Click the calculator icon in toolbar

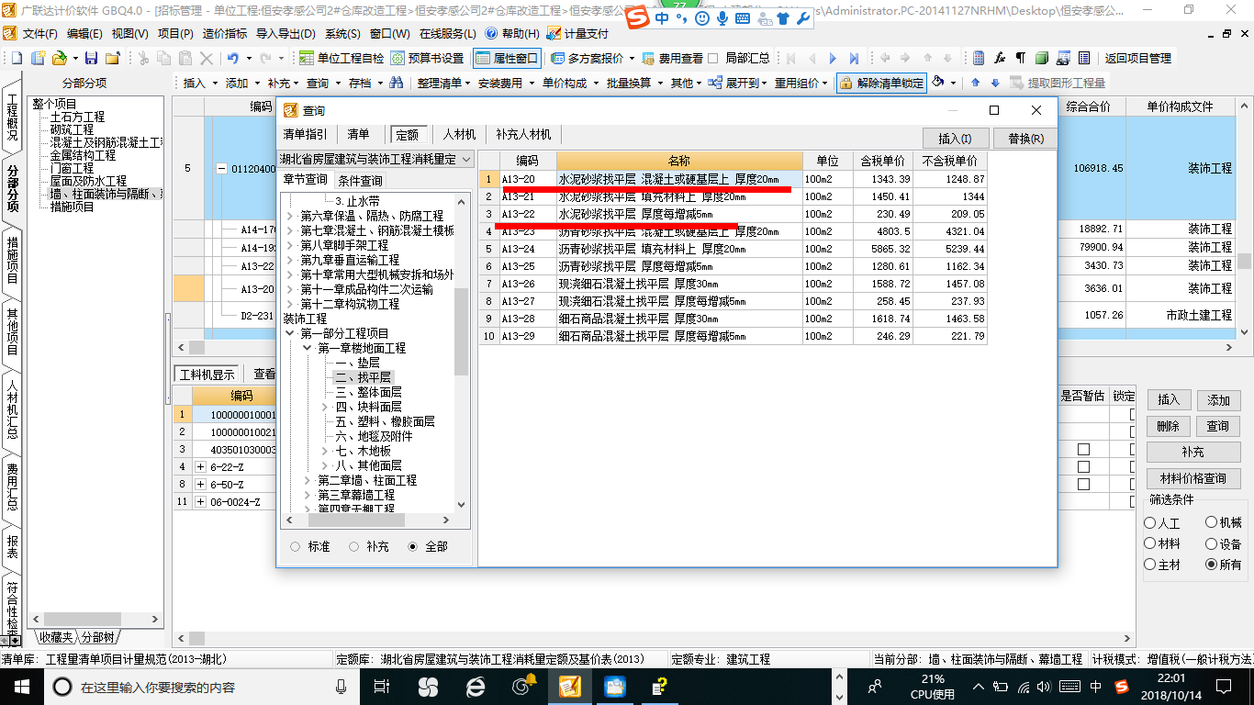979,58
